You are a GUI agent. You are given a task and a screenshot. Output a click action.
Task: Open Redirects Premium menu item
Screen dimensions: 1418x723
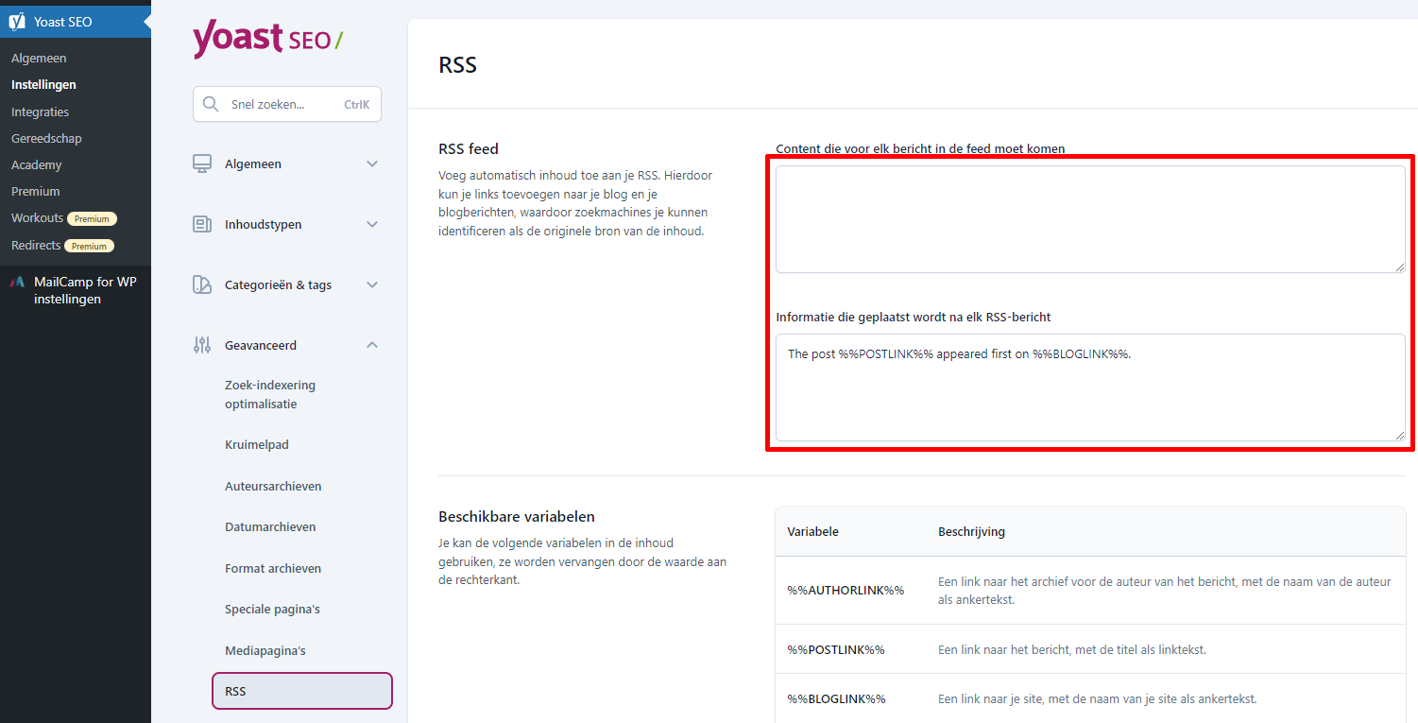[62, 245]
